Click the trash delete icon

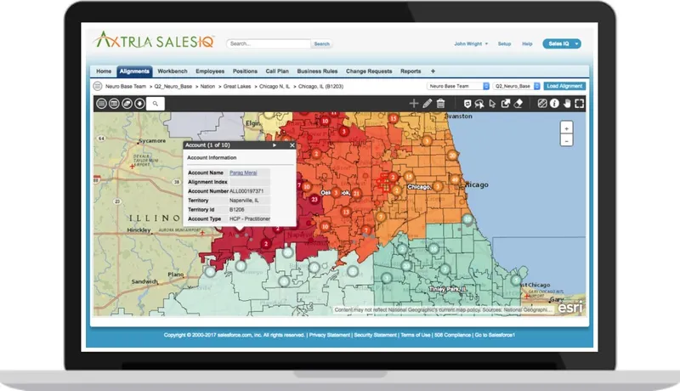[x=440, y=103]
